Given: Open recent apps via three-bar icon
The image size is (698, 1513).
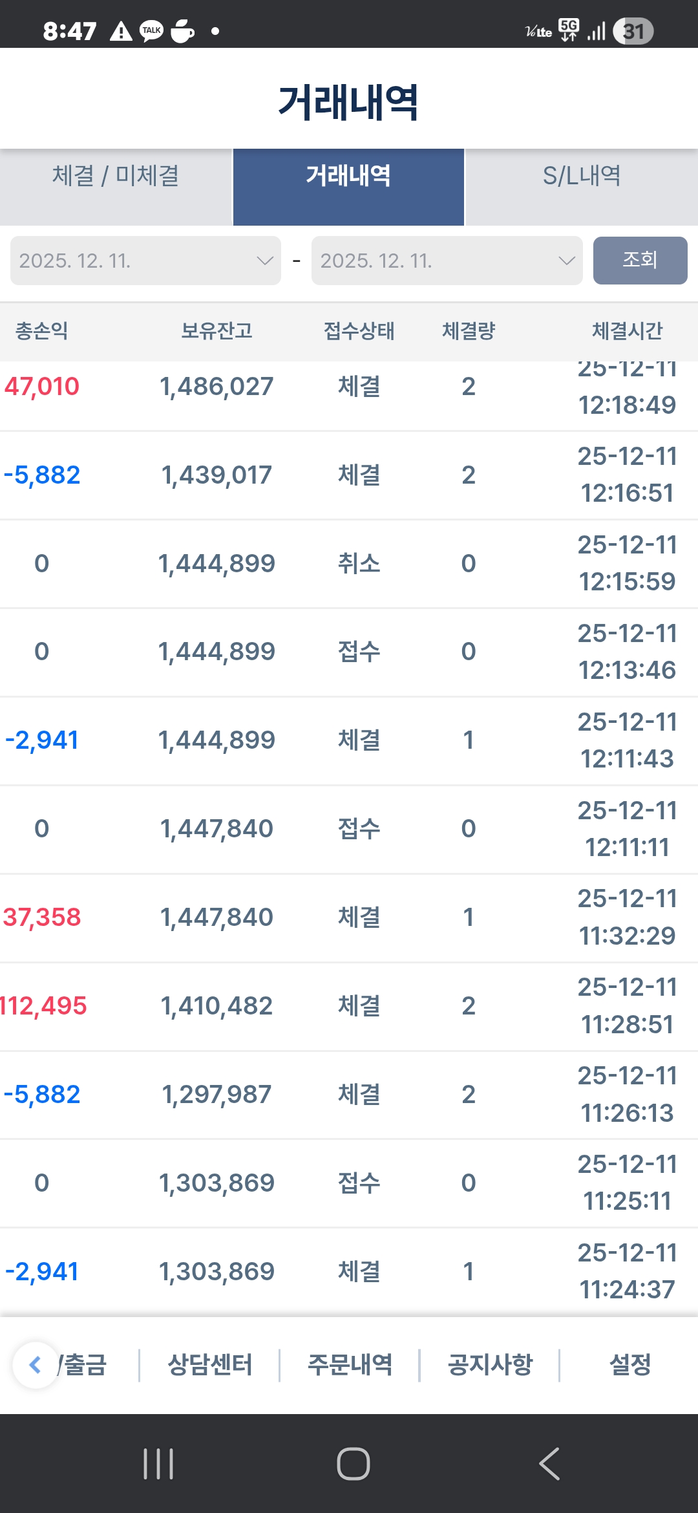Looking at the screenshot, I should click(x=158, y=1464).
